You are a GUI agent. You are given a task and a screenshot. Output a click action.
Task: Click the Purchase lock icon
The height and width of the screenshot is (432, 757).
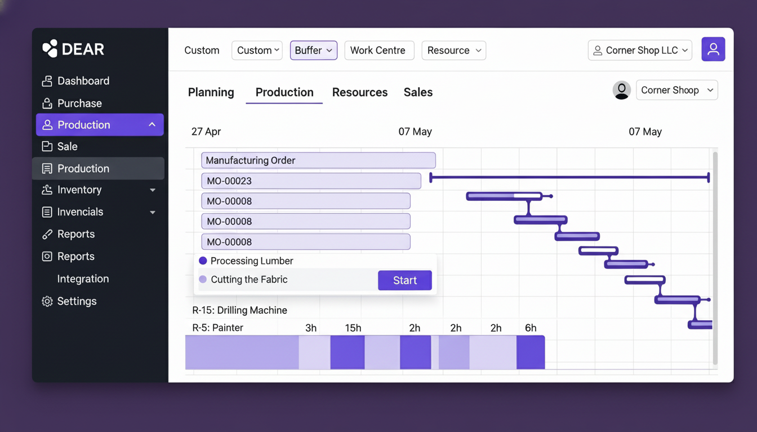[x=47, y=103]
